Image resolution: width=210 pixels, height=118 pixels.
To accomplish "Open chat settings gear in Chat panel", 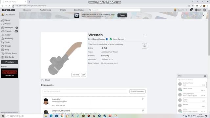I will click(205, 76).
